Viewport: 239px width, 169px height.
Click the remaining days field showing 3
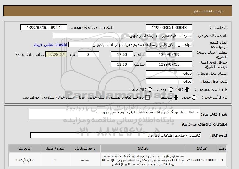88,54
